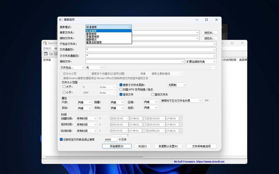This screenshot has height=174, width=279.
Task: Open the 存档 attribute dropdown
Action: coord(117,108)
